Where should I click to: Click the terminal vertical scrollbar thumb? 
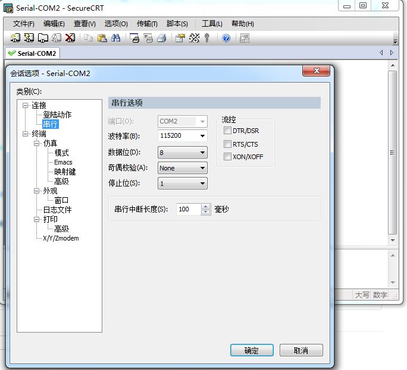pos(393,153)
